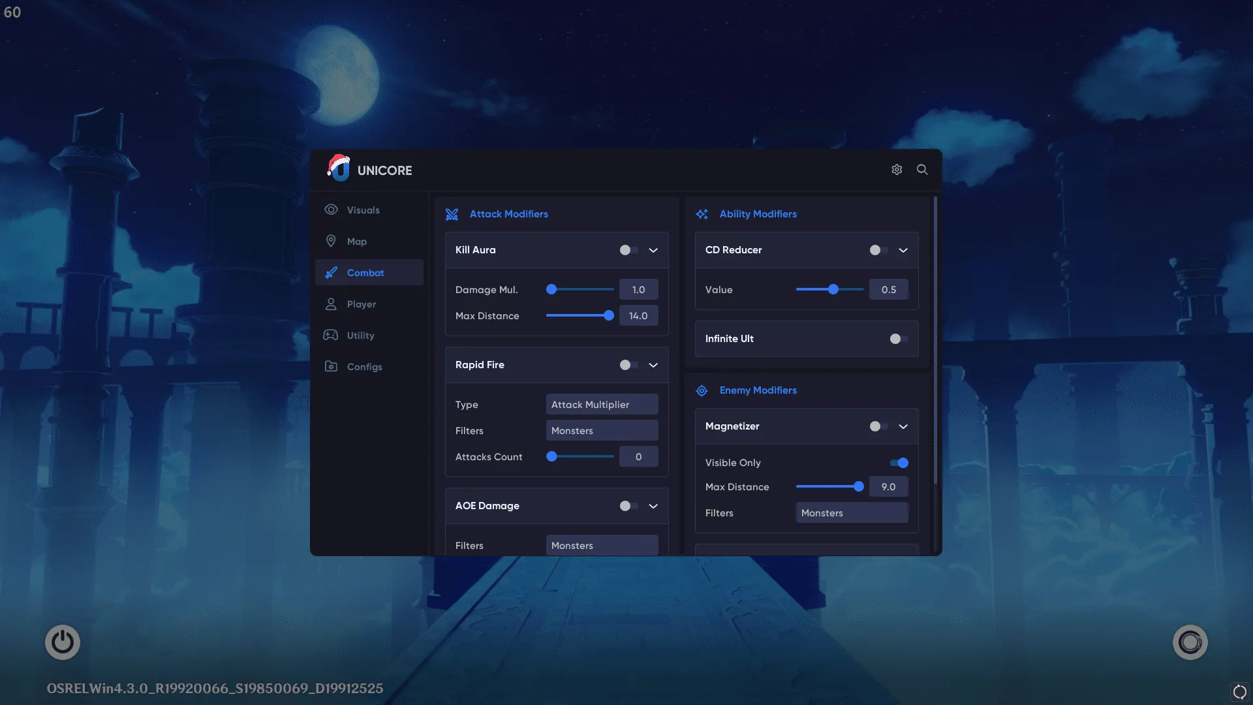Click the Utility gamepad icon

point(331,335)
